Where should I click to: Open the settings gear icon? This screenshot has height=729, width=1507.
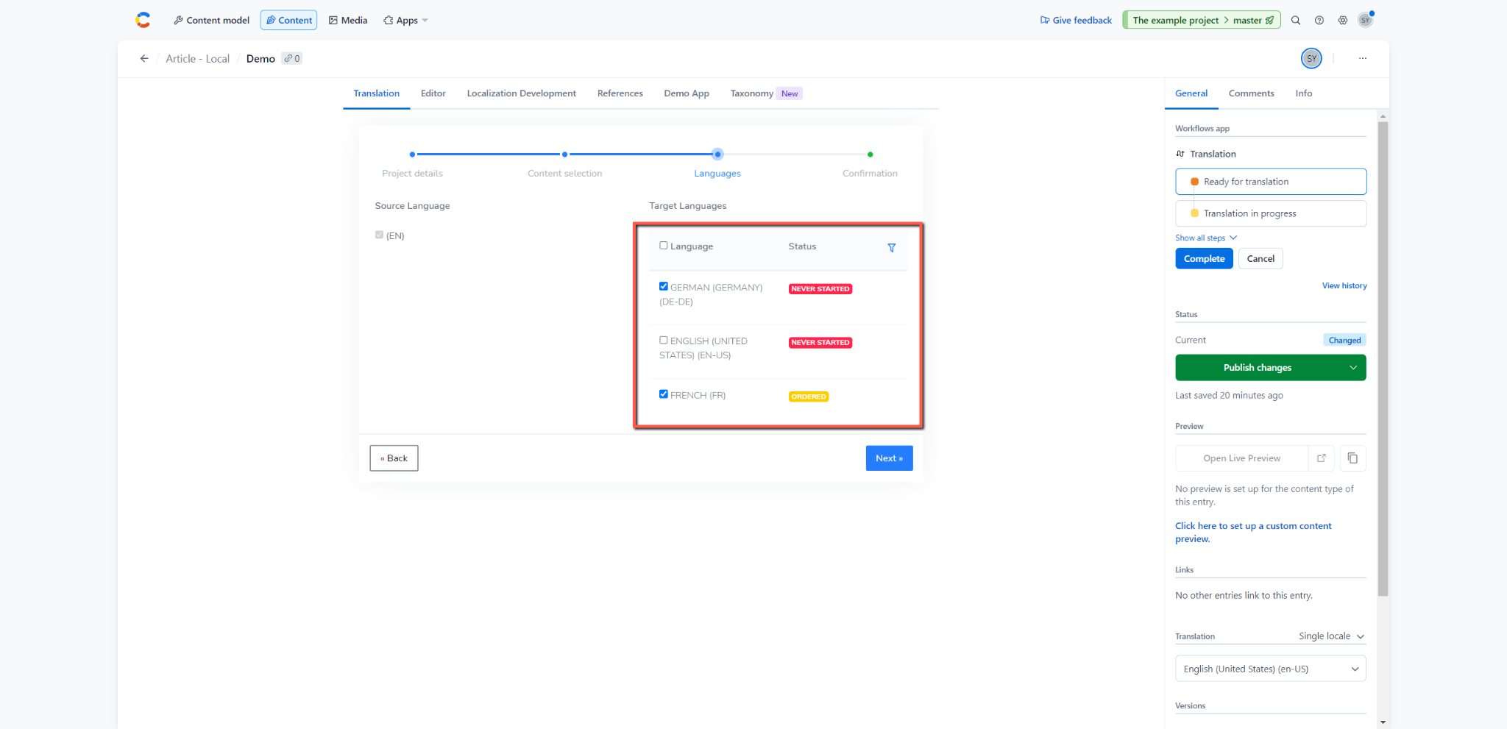coord(1343,20)
